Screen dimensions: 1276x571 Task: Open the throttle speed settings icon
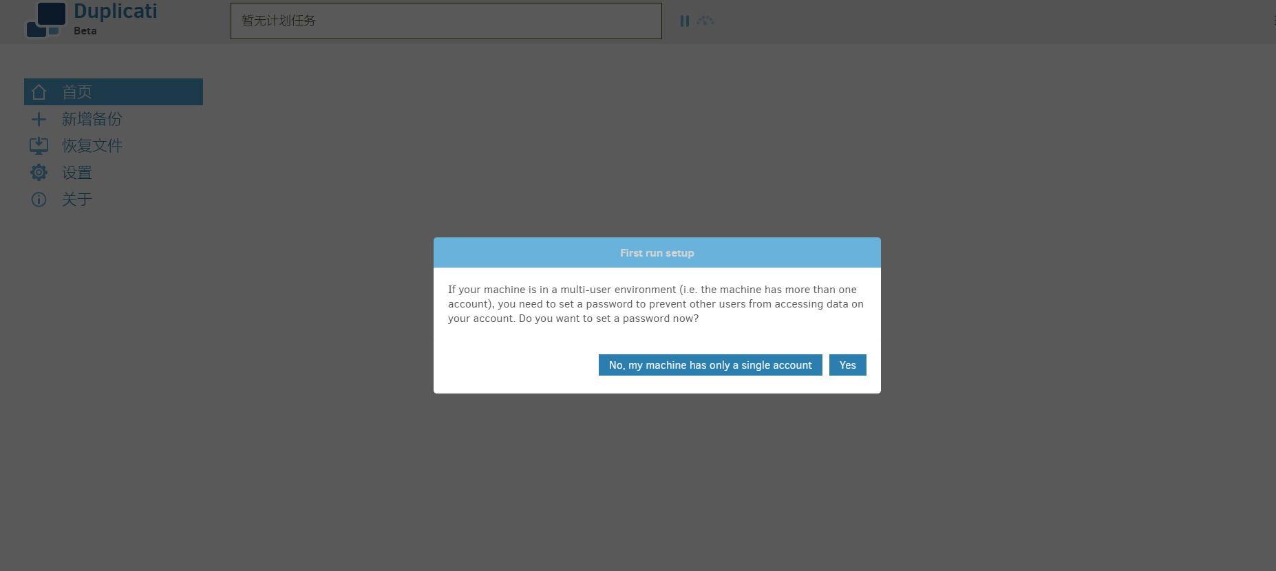pos(705,21)
